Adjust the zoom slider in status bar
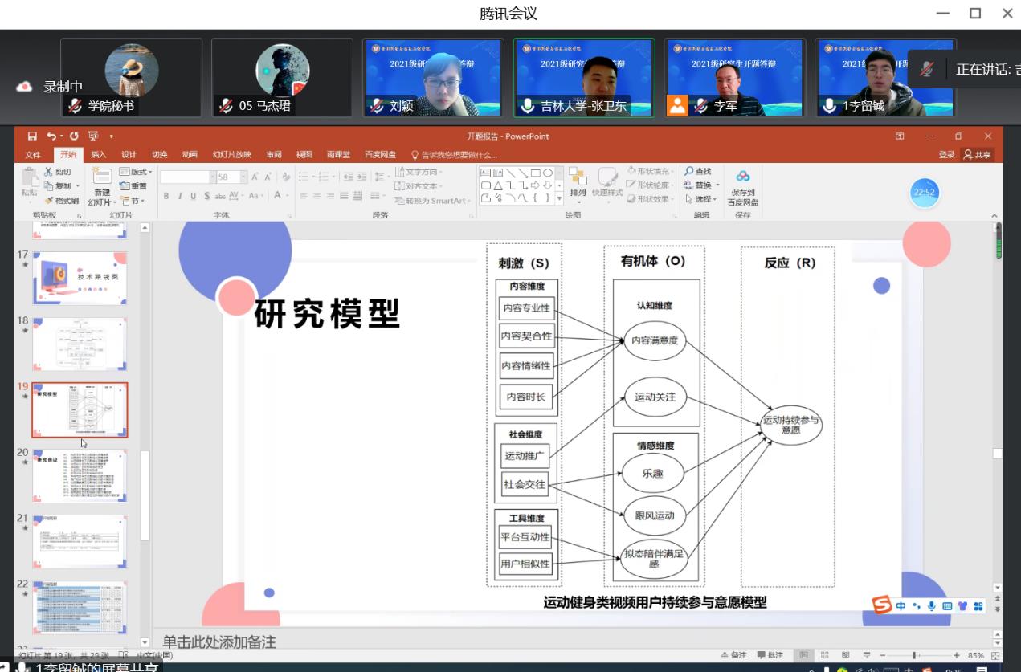 pyautogui.click(x=915, y=655)
